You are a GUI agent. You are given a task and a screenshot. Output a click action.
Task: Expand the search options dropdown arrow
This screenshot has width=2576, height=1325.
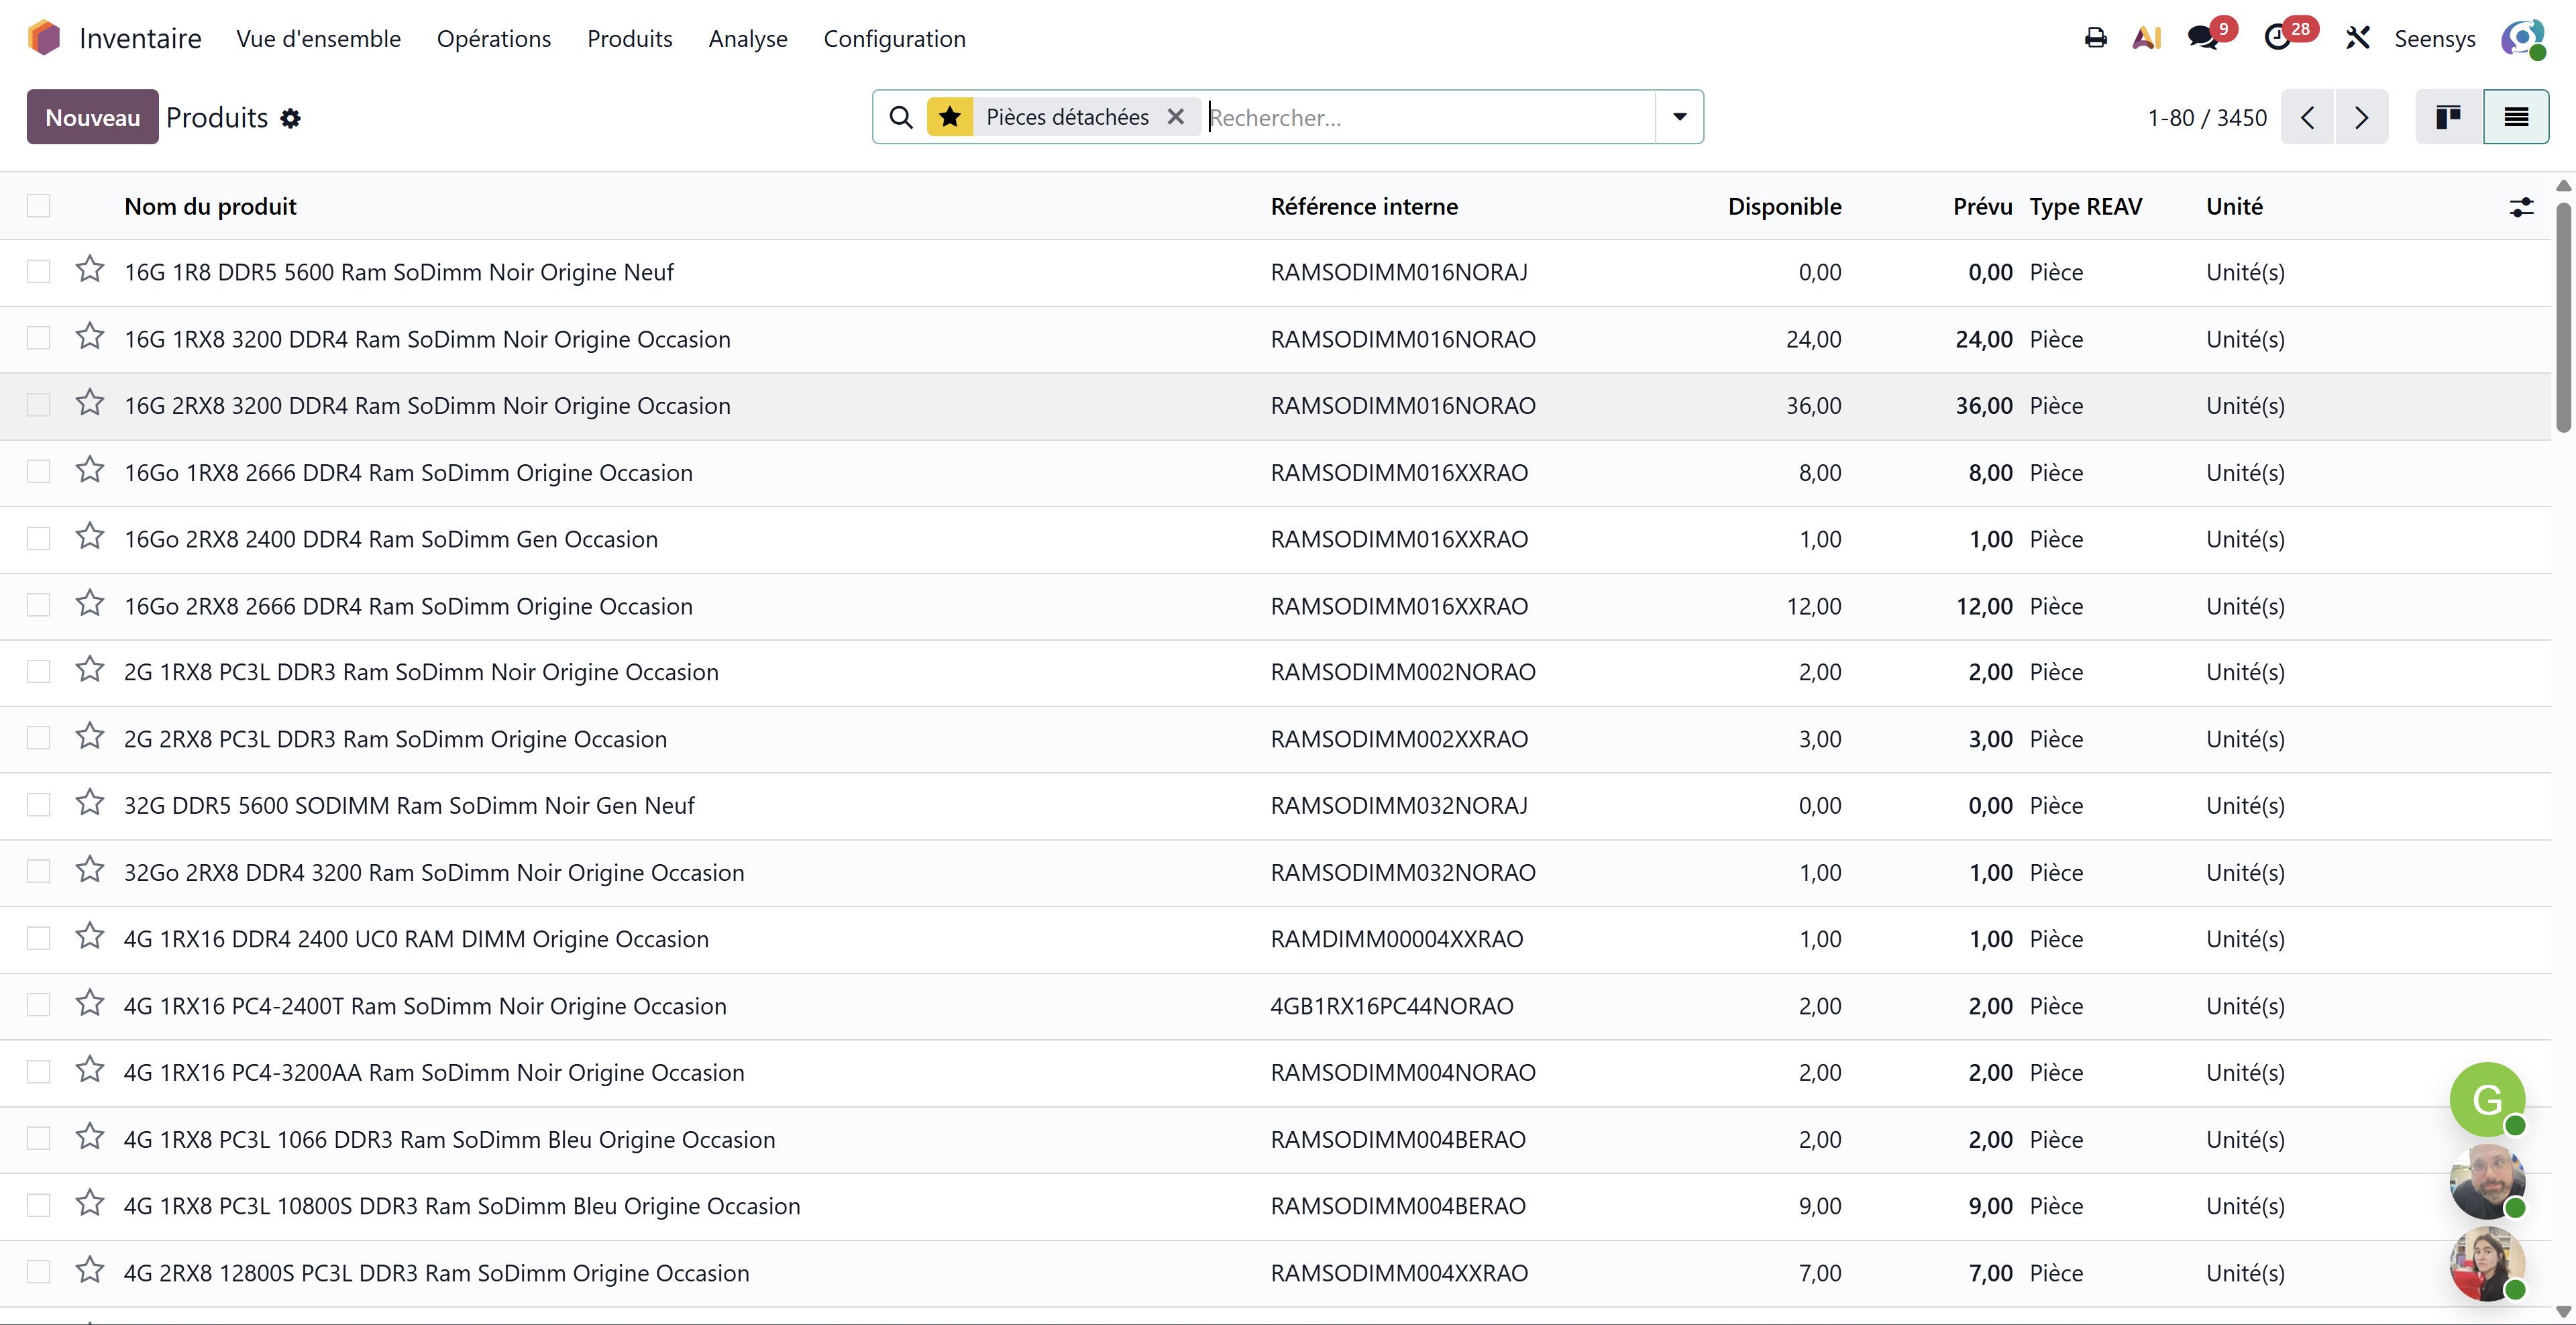1680,117
